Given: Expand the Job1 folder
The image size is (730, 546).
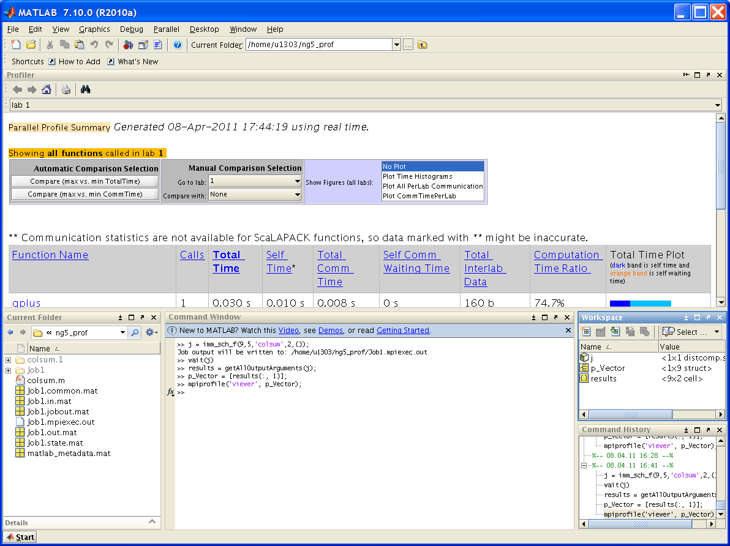Looking at the screenshot, I should [9, 370].
